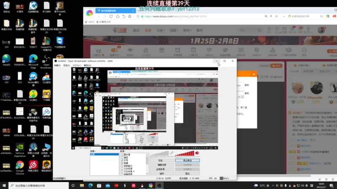This screenshot has height=189, width=337.
Task: Click the Douyu logo on the site header
Action: (120, 30)
